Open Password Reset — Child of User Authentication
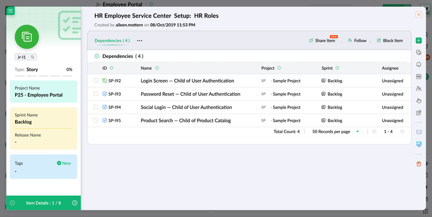Image resolution: width=432 pixels, height=217 pixels. coord(190,94)
